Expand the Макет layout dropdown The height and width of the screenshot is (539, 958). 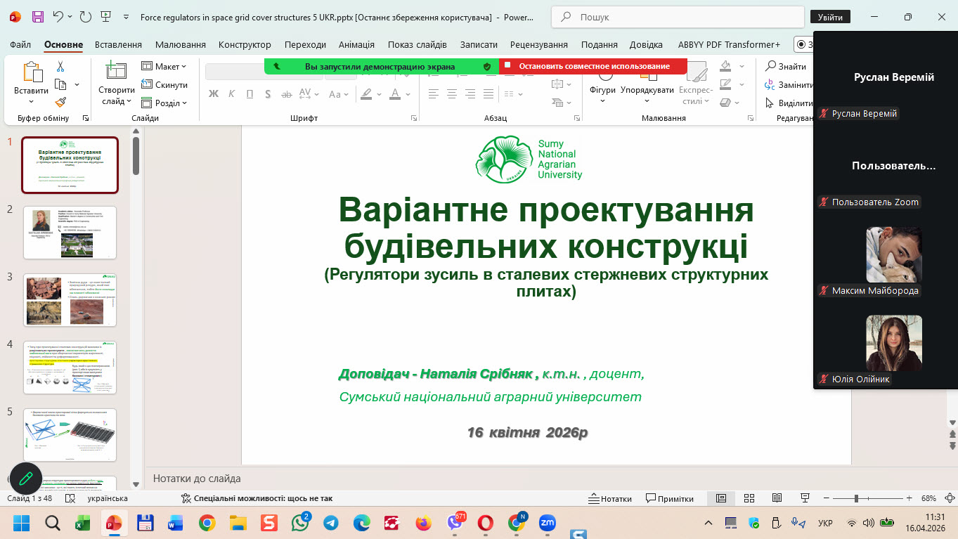164,66
